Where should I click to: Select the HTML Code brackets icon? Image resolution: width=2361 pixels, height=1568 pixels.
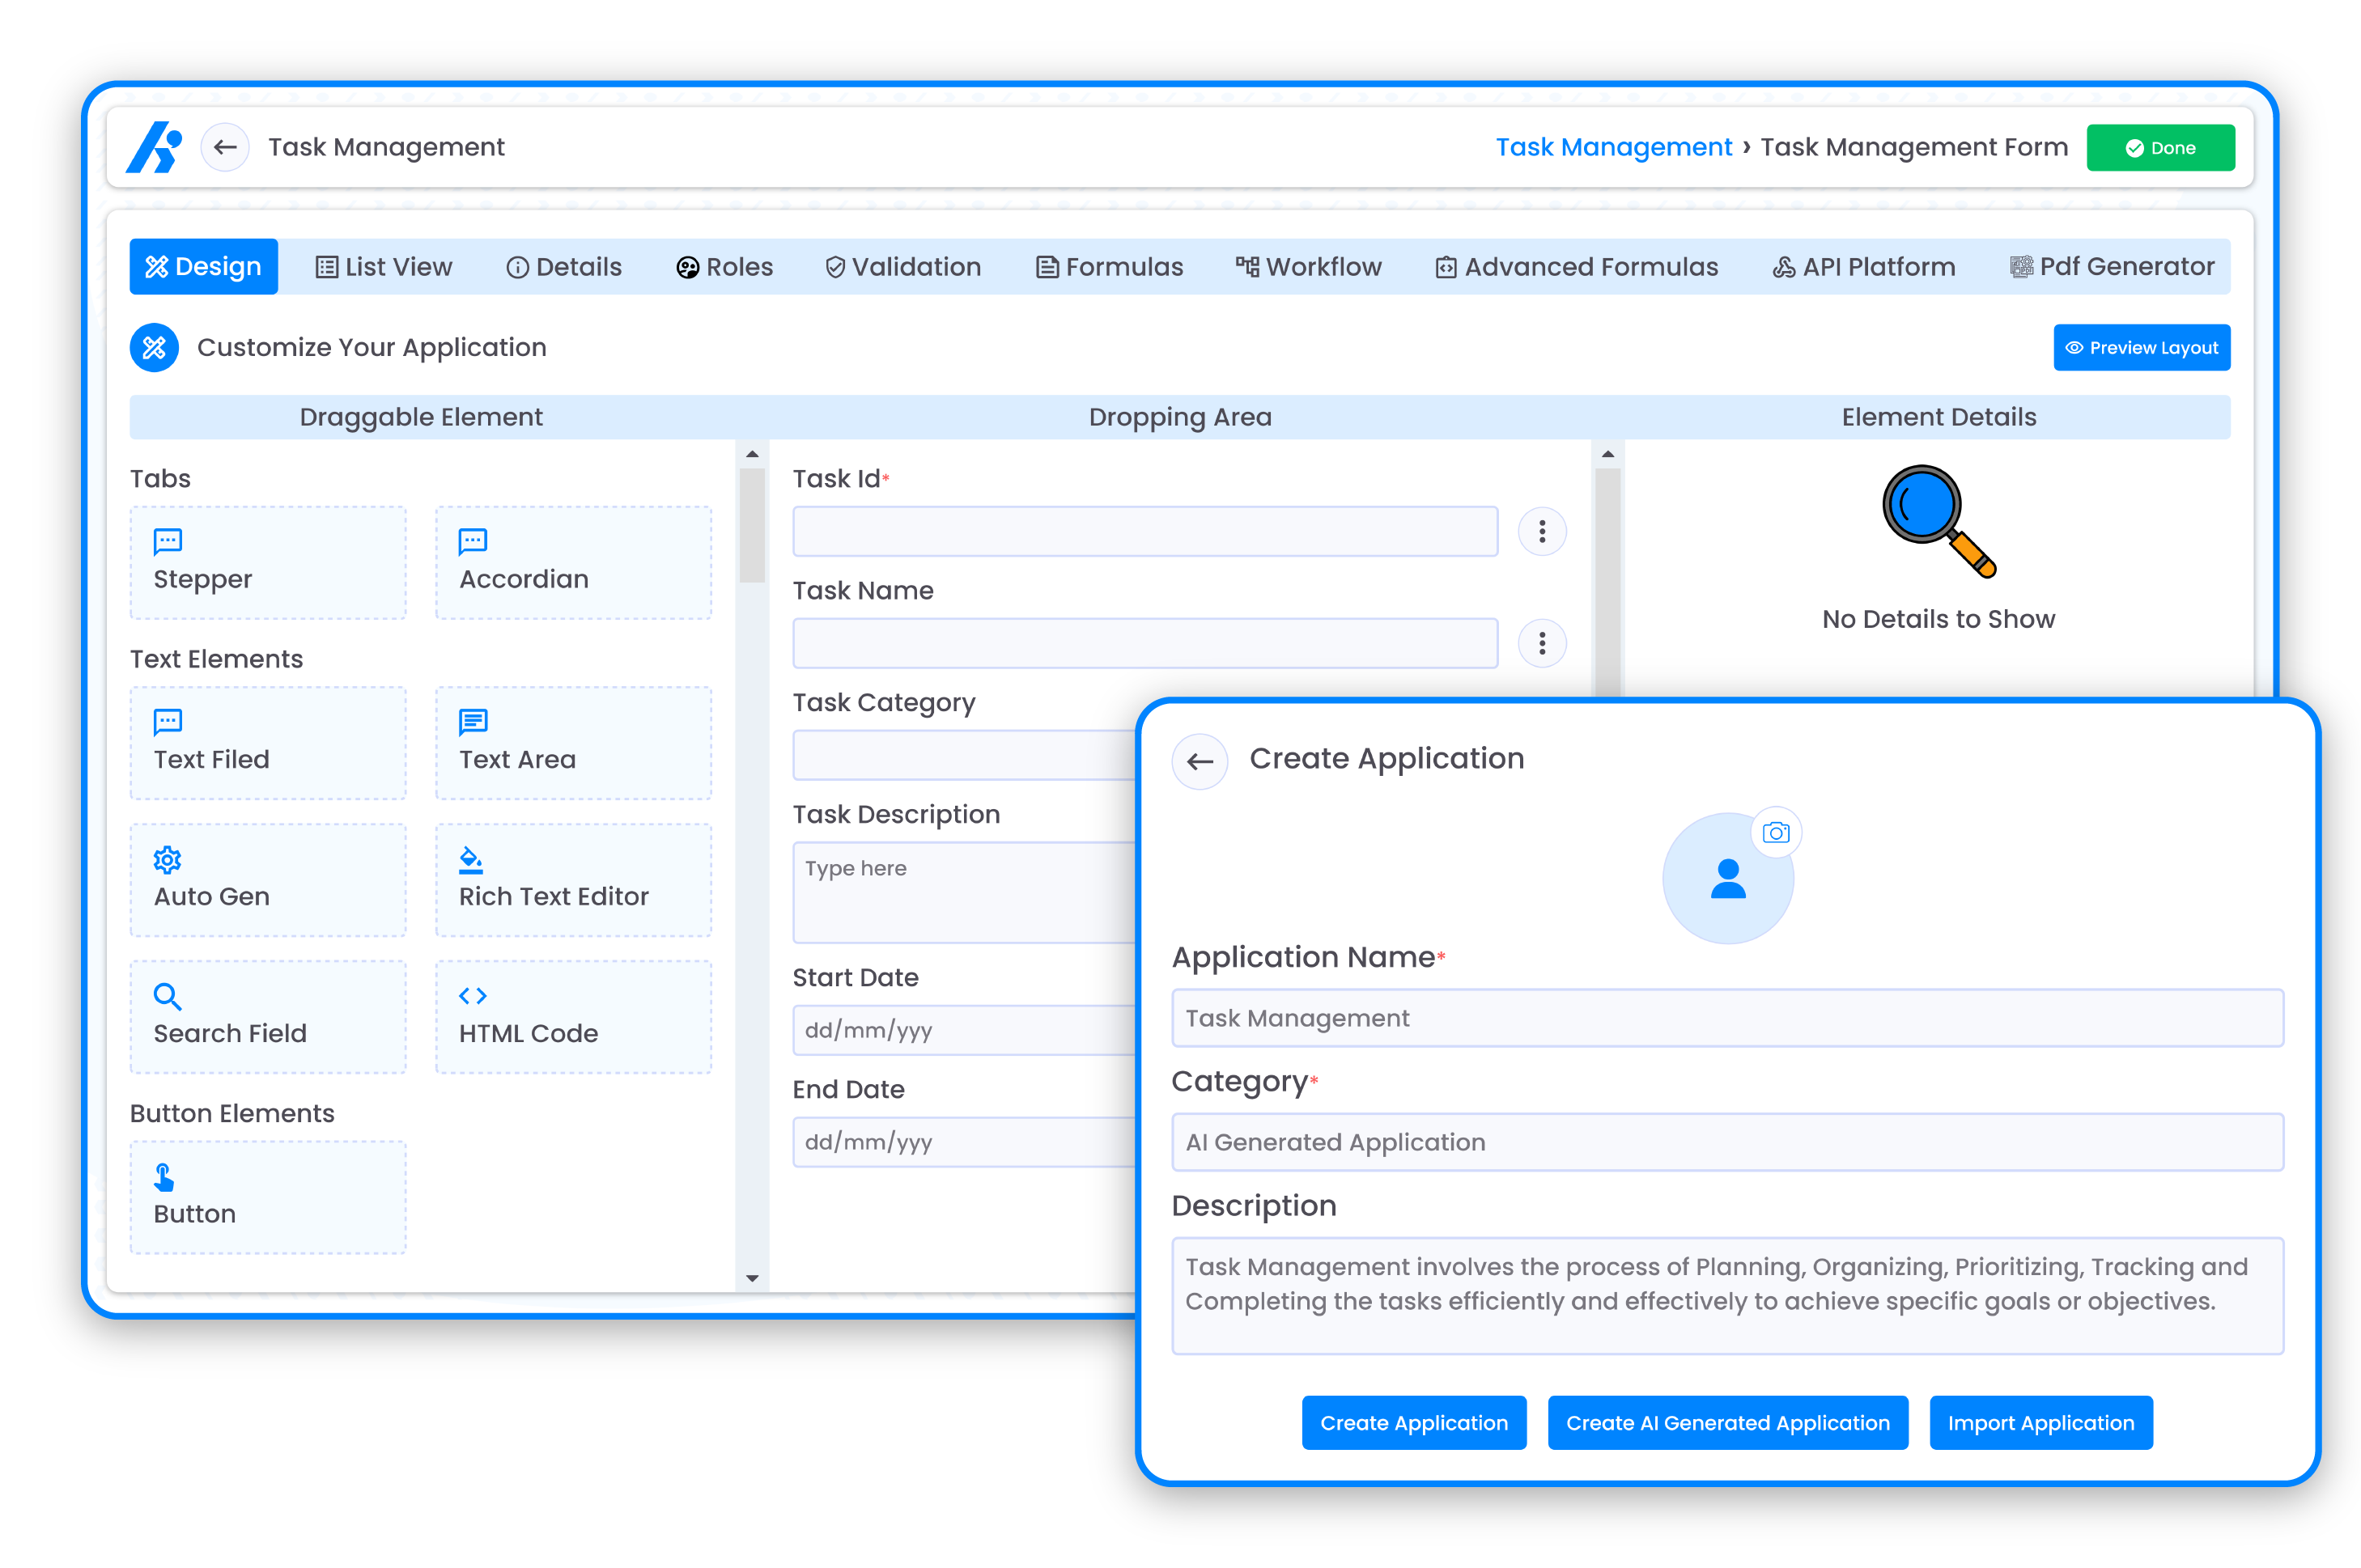(x=472, y=996)
